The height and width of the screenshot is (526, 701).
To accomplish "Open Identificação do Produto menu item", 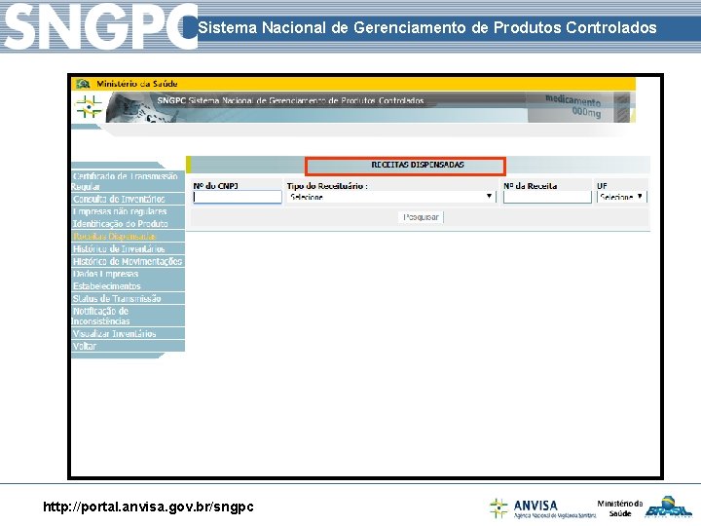I will [128, 224].
